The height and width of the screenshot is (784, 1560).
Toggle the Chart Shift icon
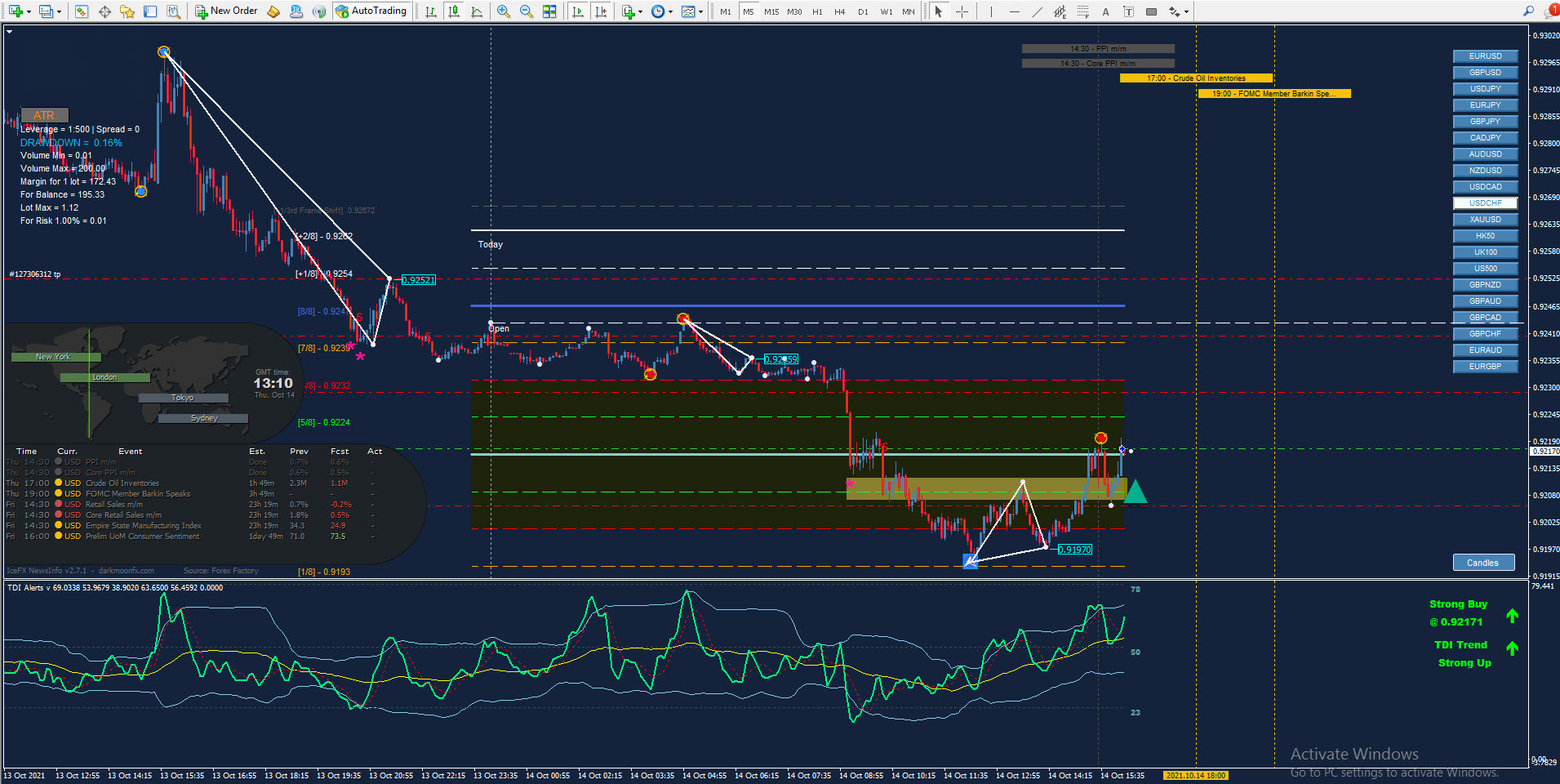click(601, 11)
